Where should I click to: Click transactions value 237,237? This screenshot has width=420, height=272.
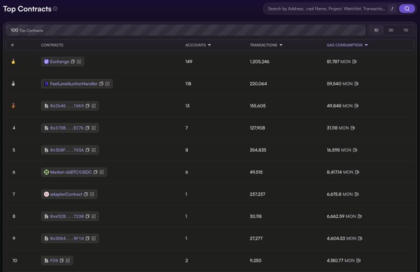tap(258, 194)
